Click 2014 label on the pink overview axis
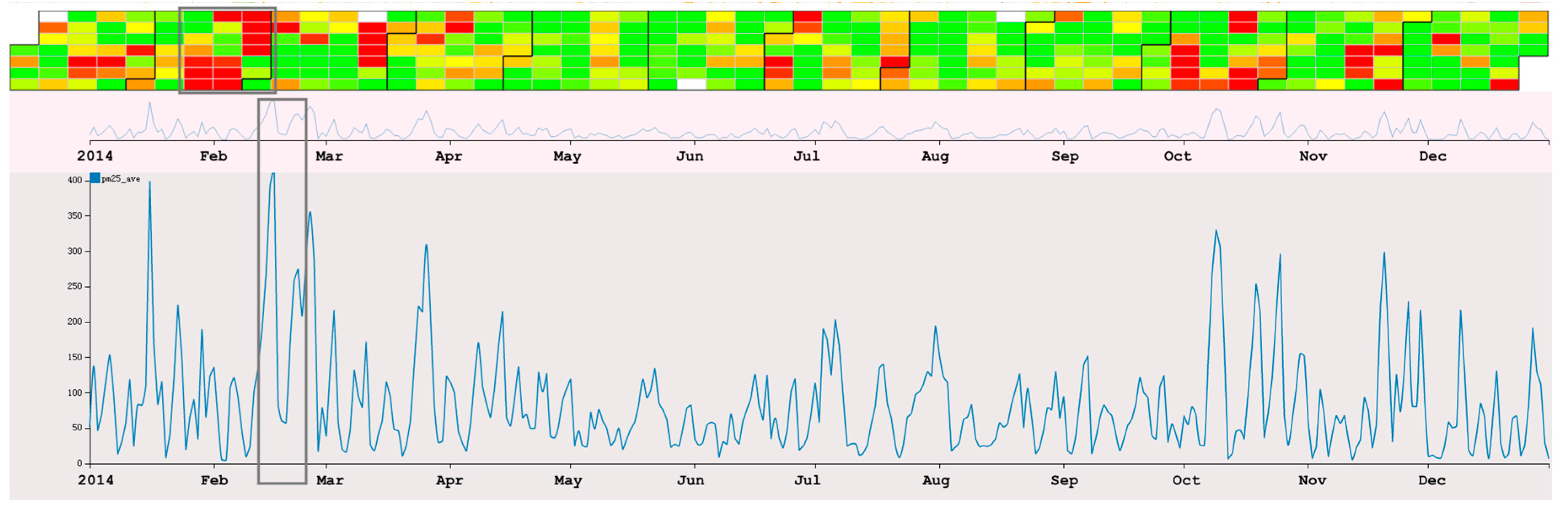Image resolution: width=1557 pixels, height=510 pixels. click(95, 156)
